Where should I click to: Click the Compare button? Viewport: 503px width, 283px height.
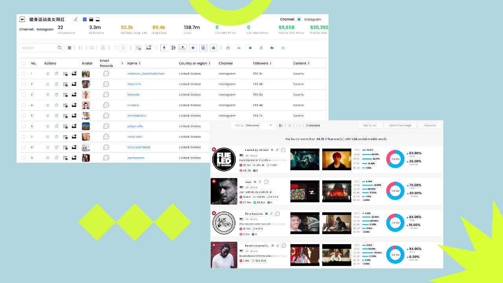click(430, 126)
